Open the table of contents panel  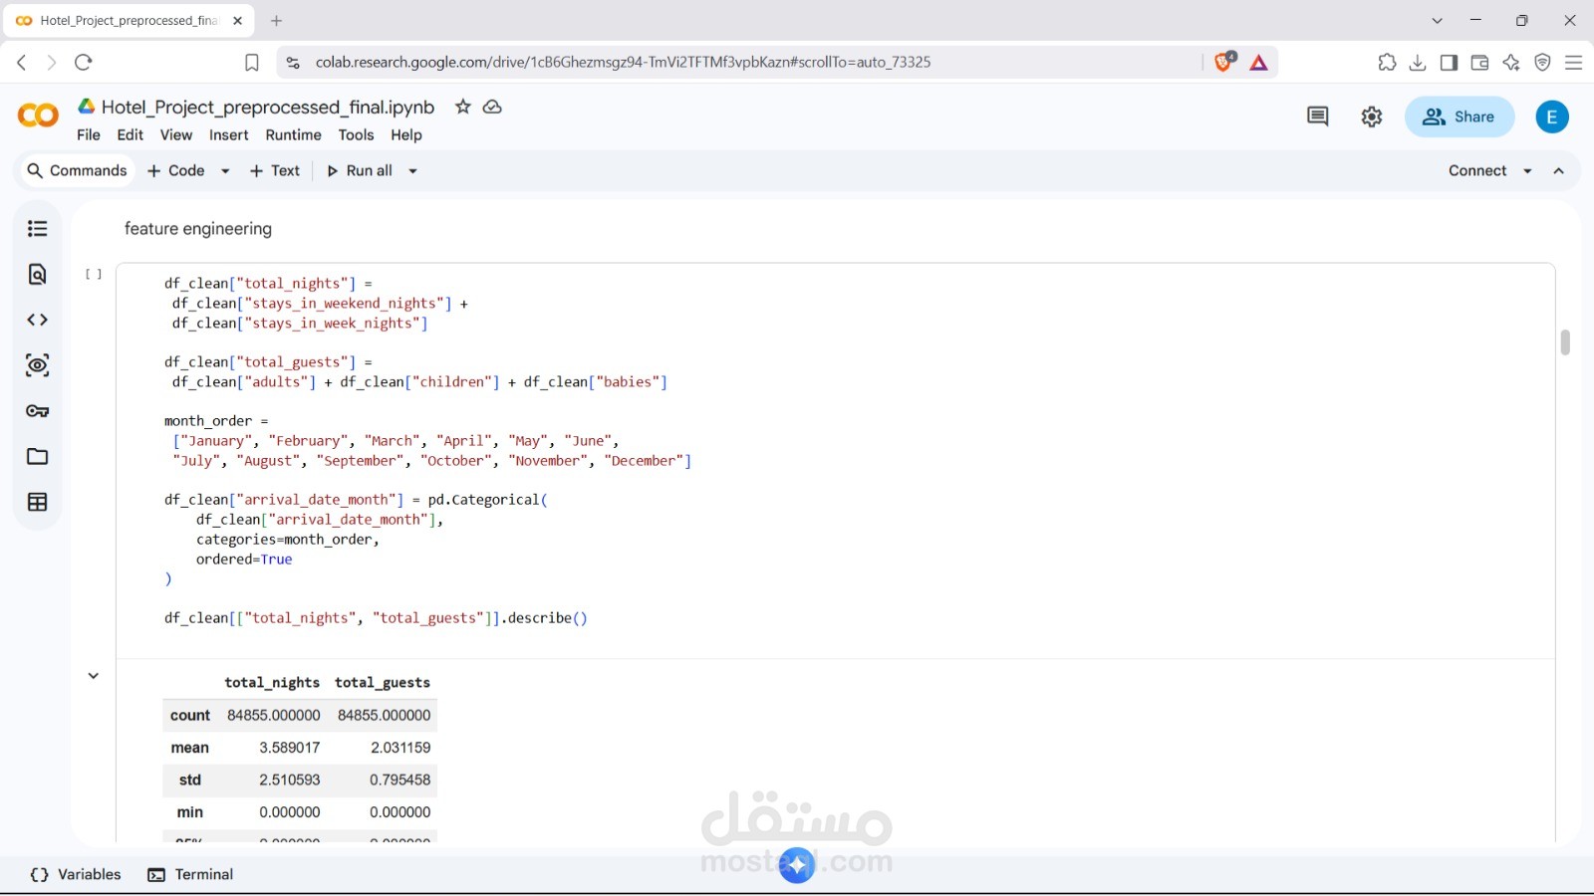click(x=38, y=229)
